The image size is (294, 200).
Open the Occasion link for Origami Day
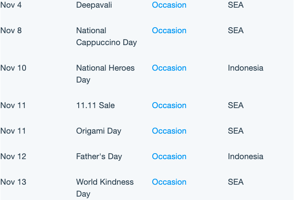point(169,131)
